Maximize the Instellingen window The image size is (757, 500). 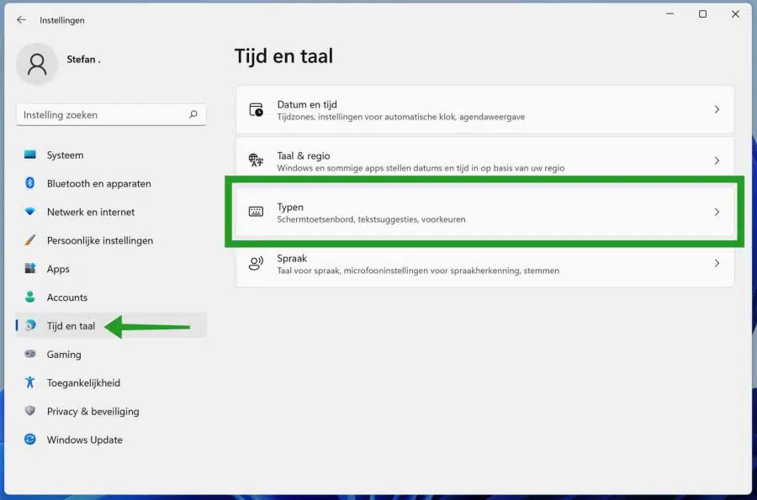point(702,14)
